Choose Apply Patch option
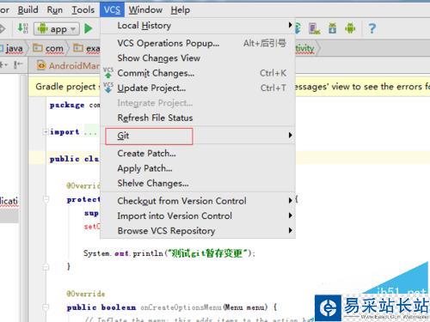 tap(198, 168)
